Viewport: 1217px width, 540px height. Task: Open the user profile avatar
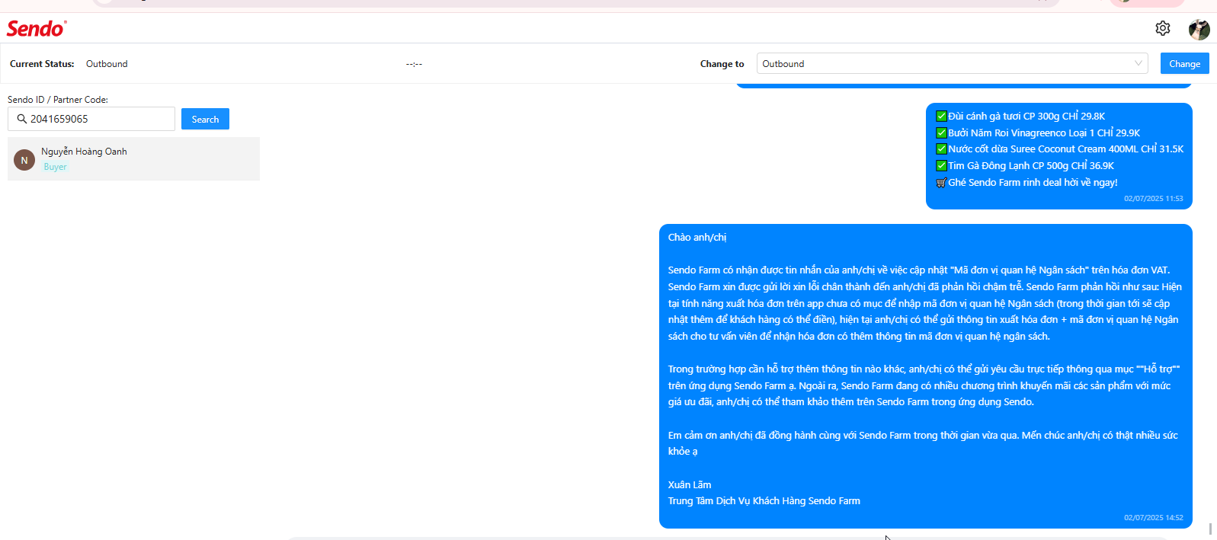click(x=1199, y=29)
